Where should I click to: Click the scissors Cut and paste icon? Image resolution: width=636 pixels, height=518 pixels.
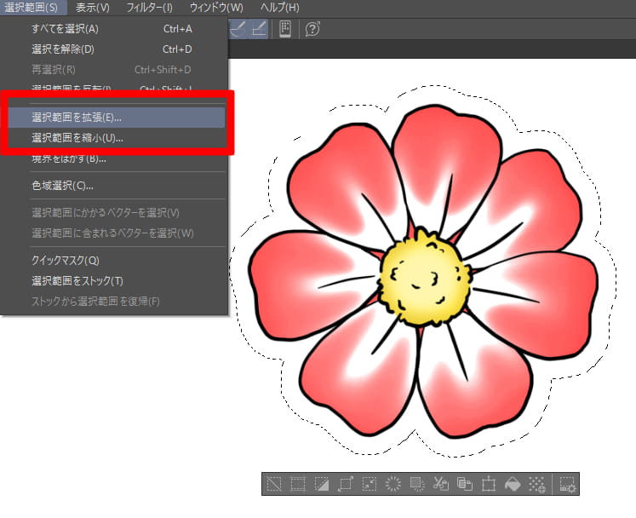point(441,485)
